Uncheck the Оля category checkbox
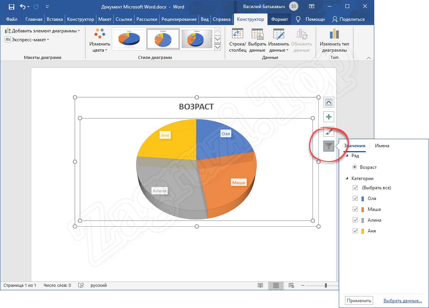Screen dimensions: 429x308 (355, 199)
